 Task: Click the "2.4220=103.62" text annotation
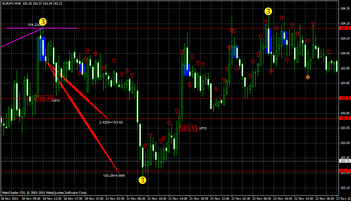coord(110,121)
